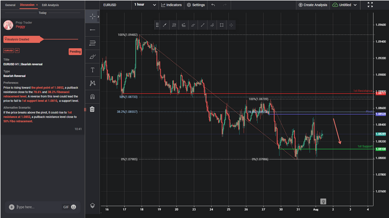This screenshot has width=389, height=218.
Task: Expand the cursor tool flyout arrow
Action: (98, 17)
